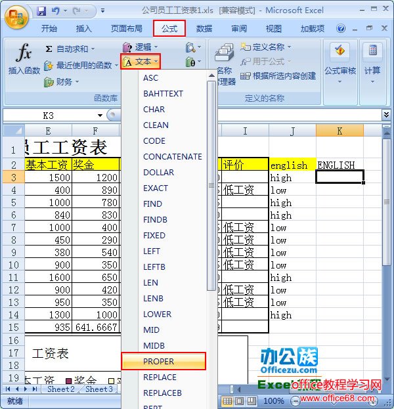The height and width of the screenshot is (409, 394).
Task: Undo the last action
Action: click(x=56, y=11)
